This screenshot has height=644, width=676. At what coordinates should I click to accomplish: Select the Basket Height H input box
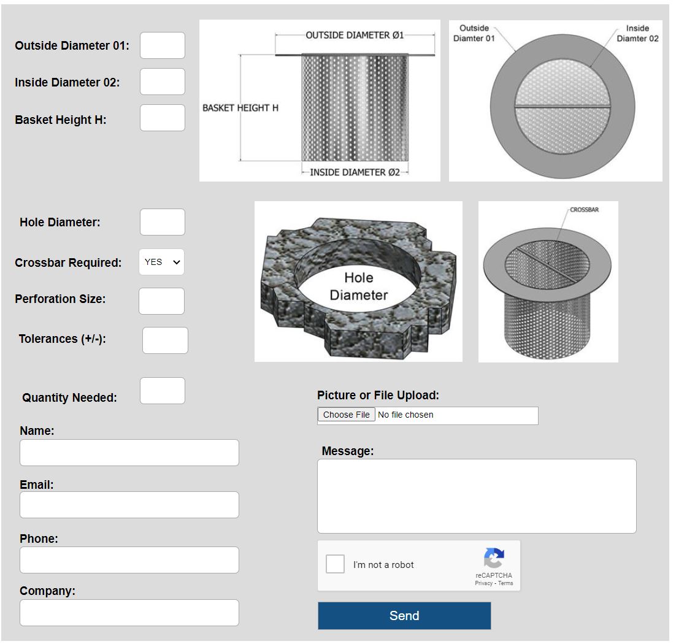tap(163, 118)
